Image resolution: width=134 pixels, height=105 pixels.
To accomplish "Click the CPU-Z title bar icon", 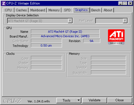I will [x=4, y=3].
